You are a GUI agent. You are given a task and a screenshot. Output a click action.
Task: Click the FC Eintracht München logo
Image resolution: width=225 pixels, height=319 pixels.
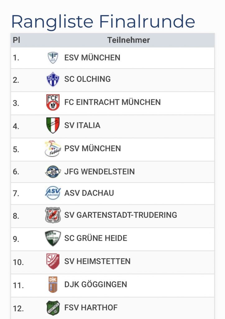point(53,102)
